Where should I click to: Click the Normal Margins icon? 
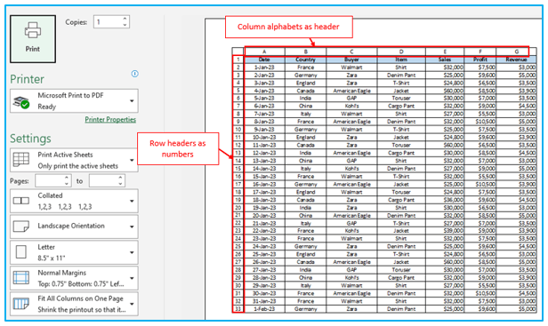tap(21, 278)
